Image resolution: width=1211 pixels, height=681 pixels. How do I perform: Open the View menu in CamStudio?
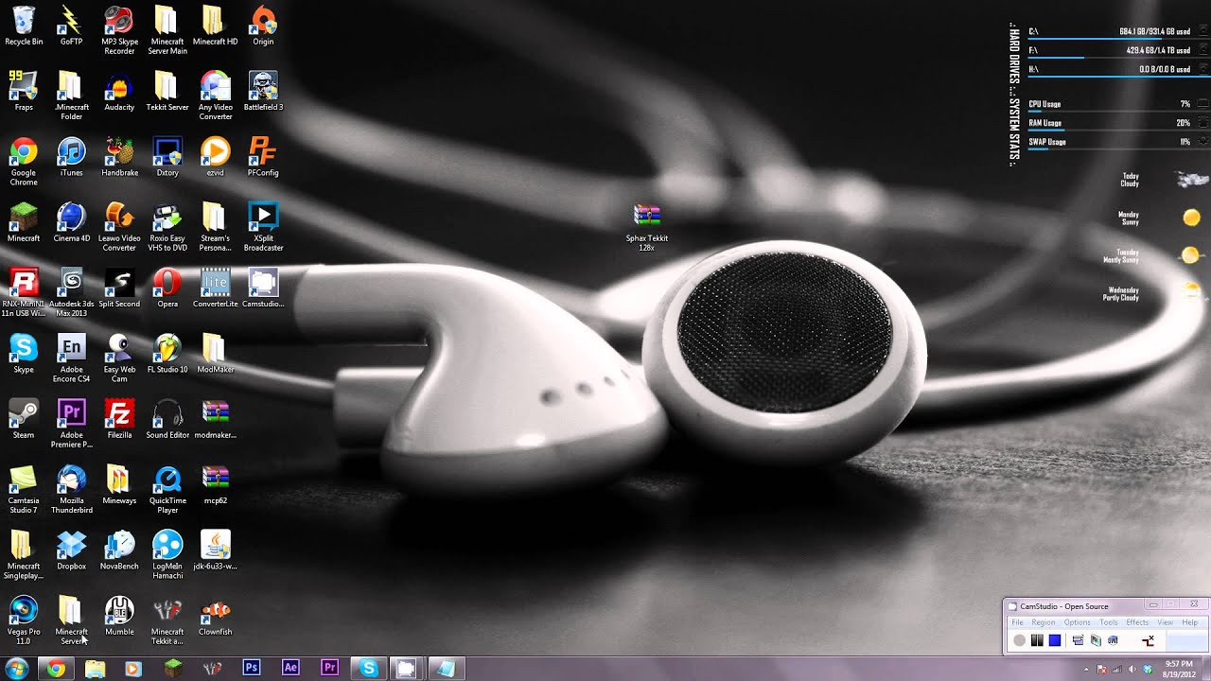(x=1165, y=622)
